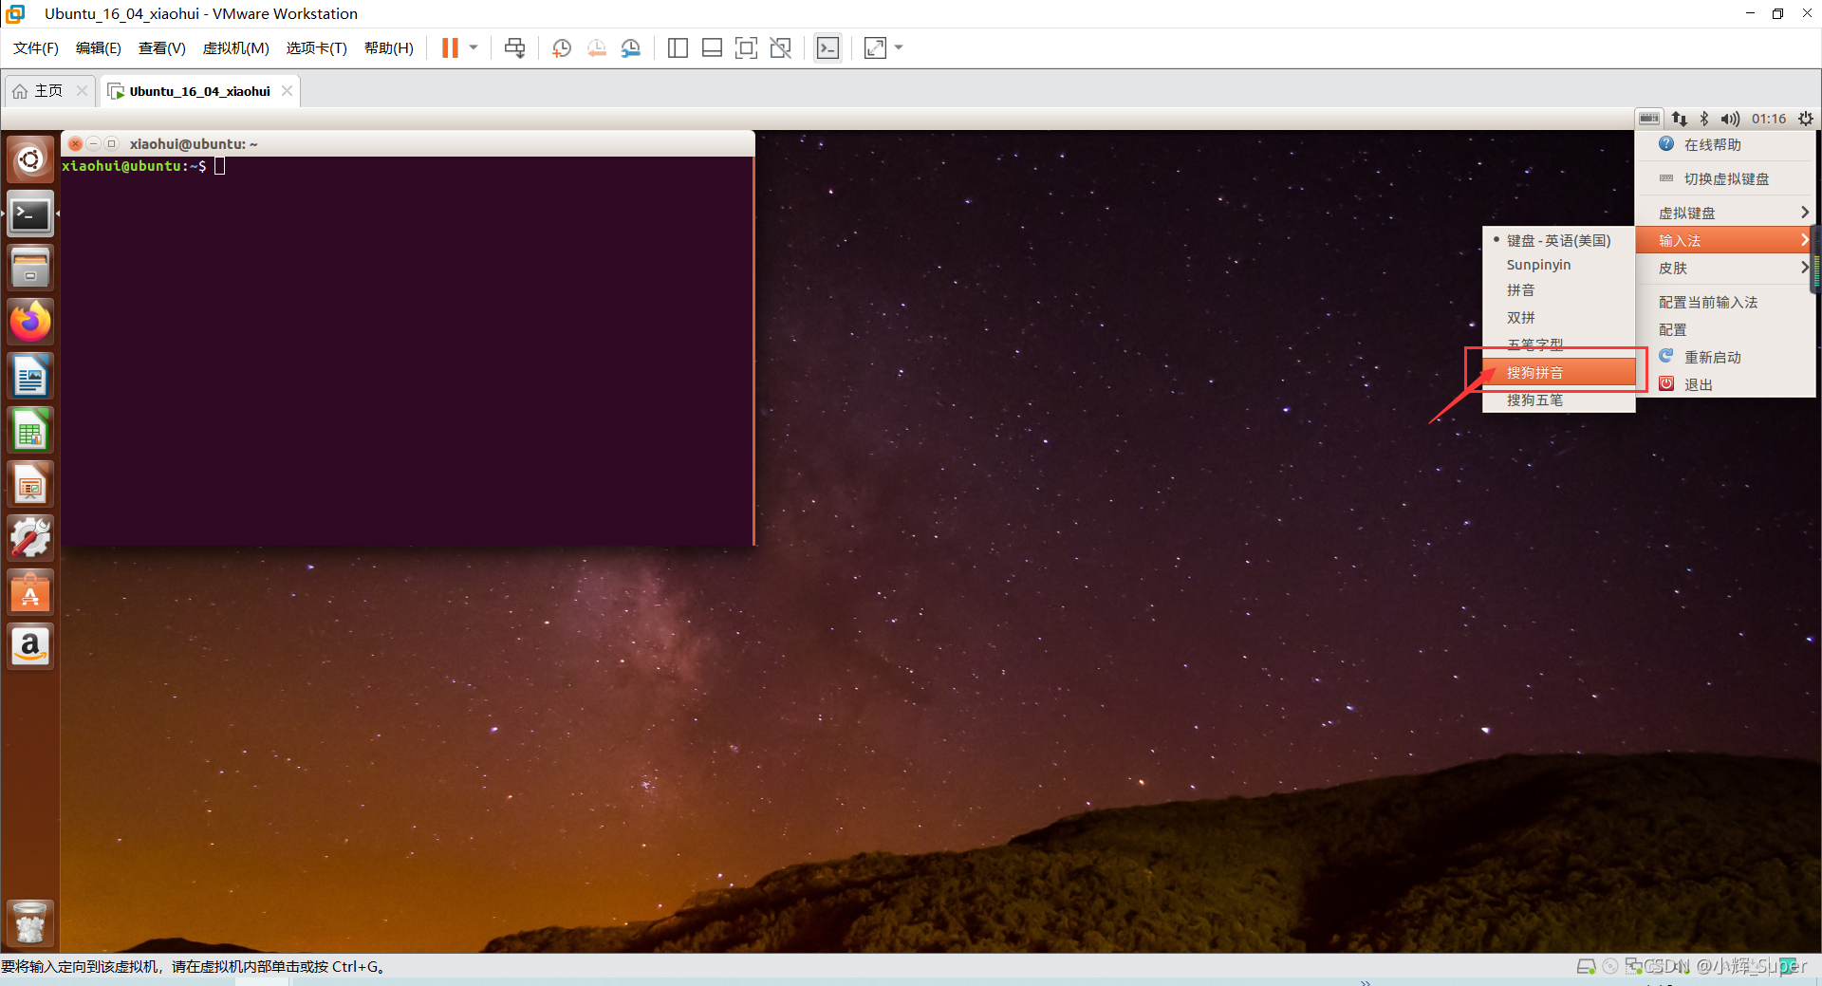Open 配置 in the fcitx menu
Screen dimensions: 1822x986
coord(1725,329)
